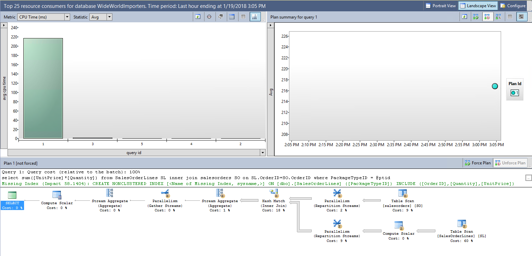Select the bar for query id 1
Screen dimensions: 532x256
click(43, 88)
